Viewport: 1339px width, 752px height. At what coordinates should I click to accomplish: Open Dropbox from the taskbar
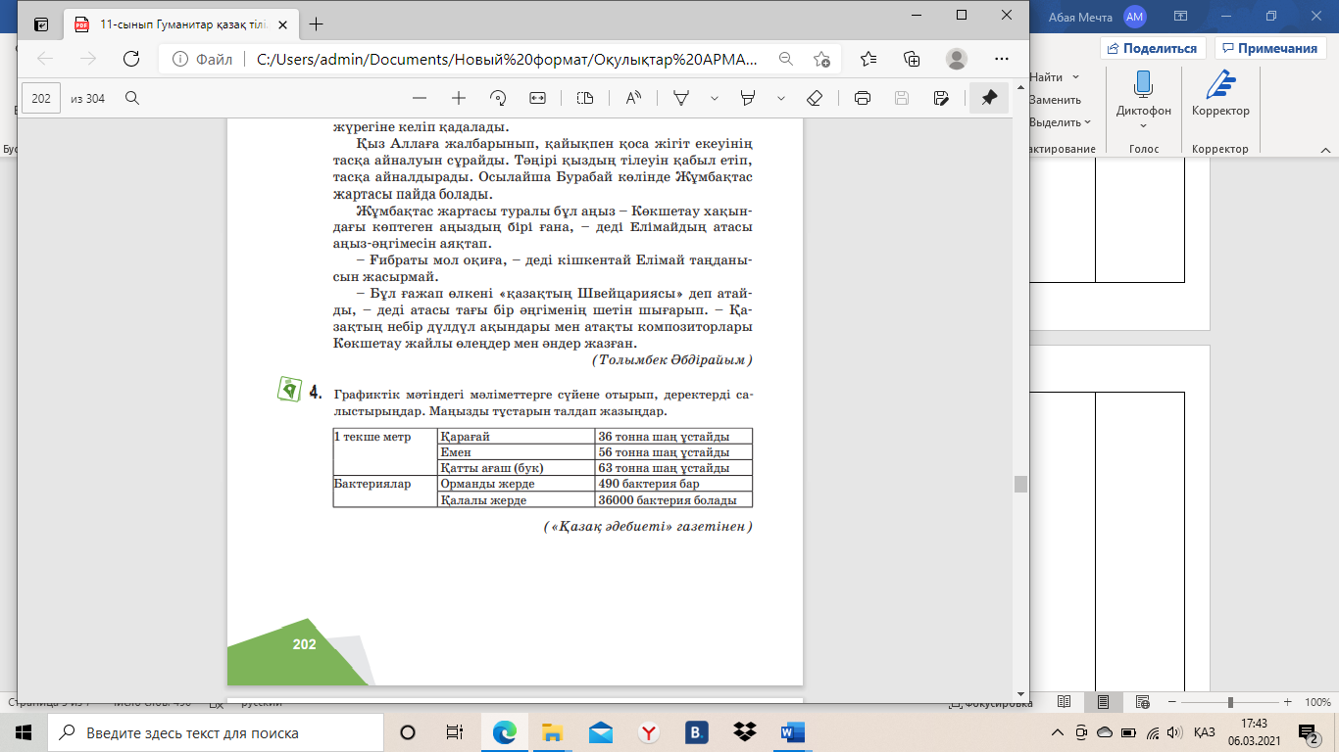point(745,732)
